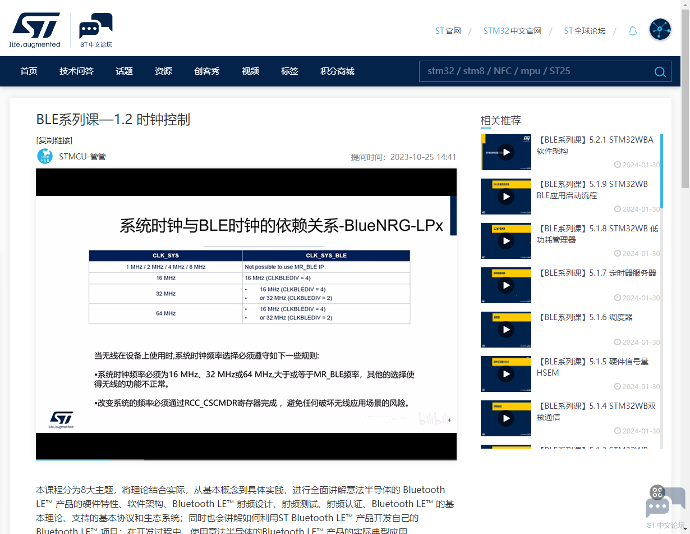690x534 pixels.
Task: Play the 5.1.8 低功耗管理器 video thumbnail
Action: point(506,241)
